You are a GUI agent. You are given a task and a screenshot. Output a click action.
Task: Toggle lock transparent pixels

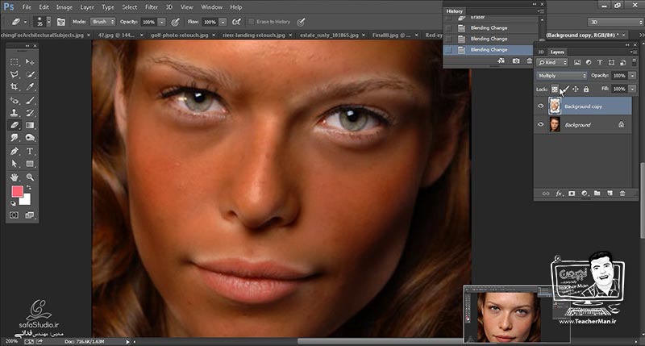[x=555, y=89]
